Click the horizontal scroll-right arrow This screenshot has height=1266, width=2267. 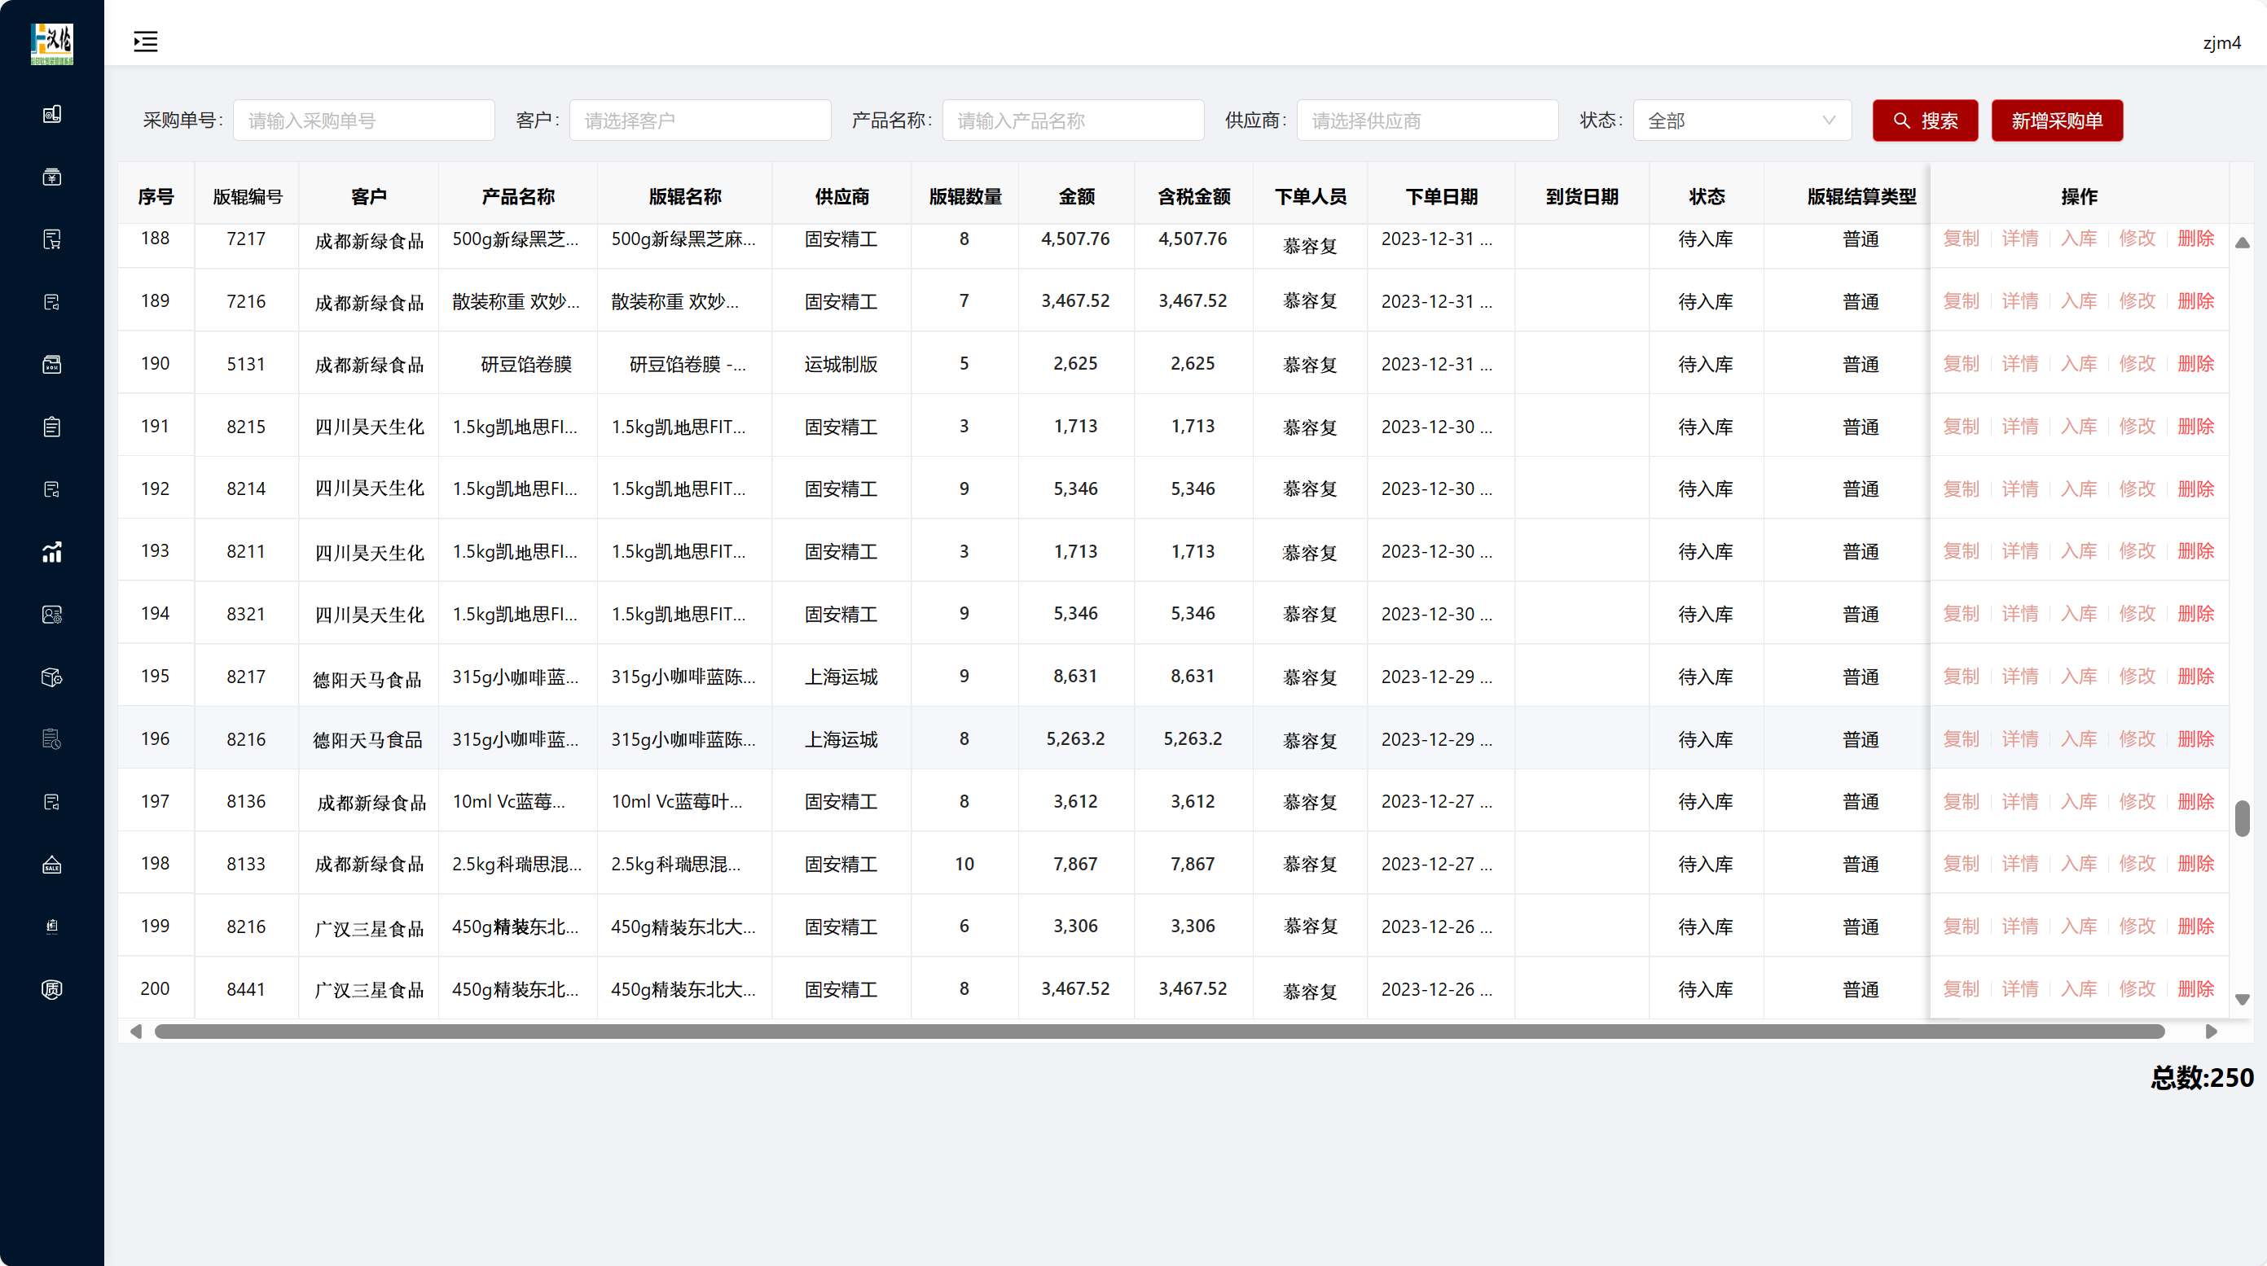click(x=2212, y=1031)
